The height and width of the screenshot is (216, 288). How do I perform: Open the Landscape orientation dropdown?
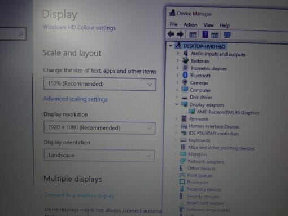99,156
